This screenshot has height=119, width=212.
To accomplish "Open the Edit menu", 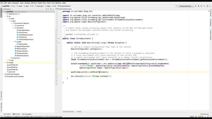I will pos(5,3).
